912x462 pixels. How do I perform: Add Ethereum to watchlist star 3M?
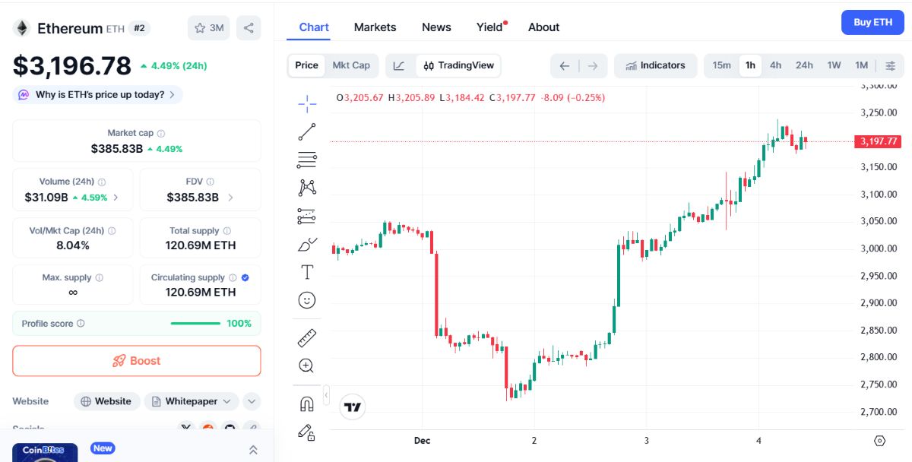[209, 28]
